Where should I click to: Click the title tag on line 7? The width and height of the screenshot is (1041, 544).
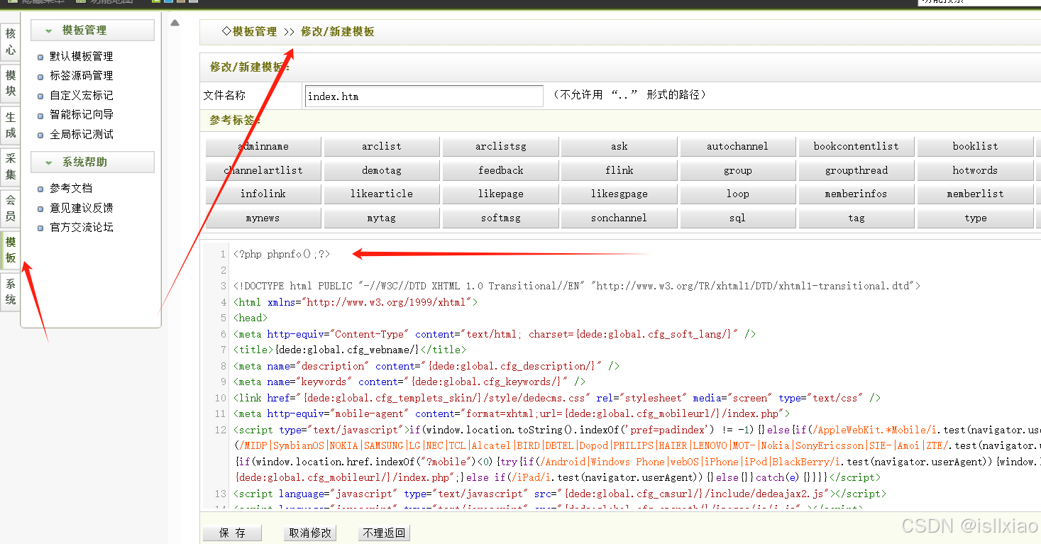coord(349,350)
